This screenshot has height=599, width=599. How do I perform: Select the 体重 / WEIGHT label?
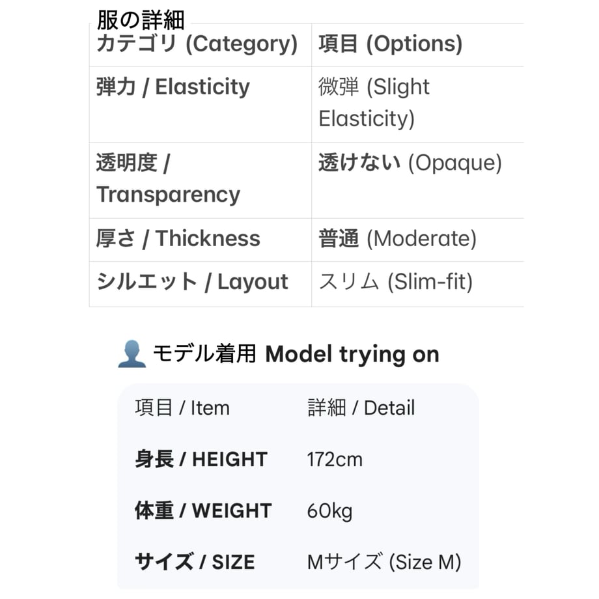coord(203,510)
